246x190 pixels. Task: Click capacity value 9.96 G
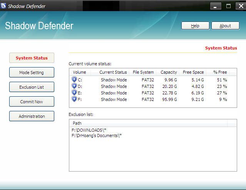(171, 80)
